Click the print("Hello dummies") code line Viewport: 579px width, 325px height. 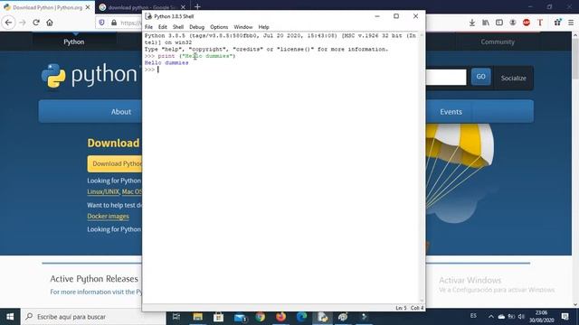point(196,56)
